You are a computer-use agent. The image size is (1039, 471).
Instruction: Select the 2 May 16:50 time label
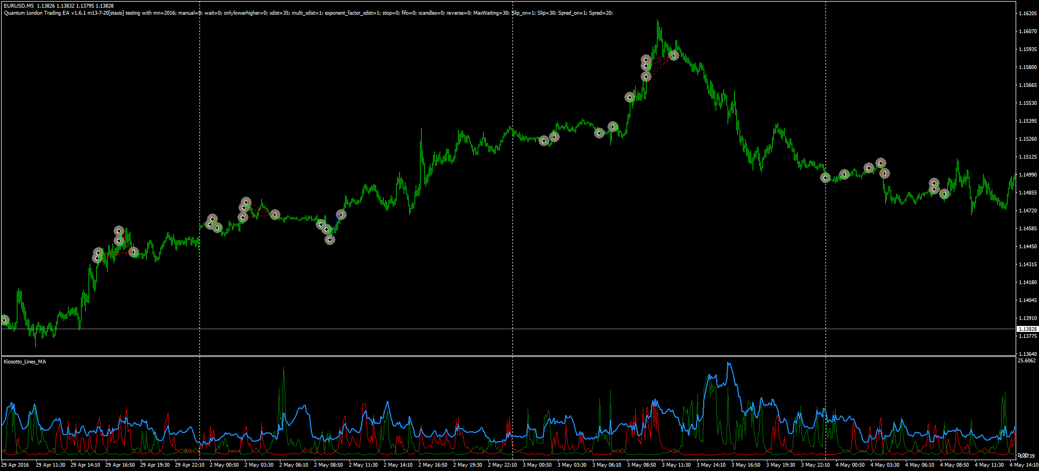[433, 465]
